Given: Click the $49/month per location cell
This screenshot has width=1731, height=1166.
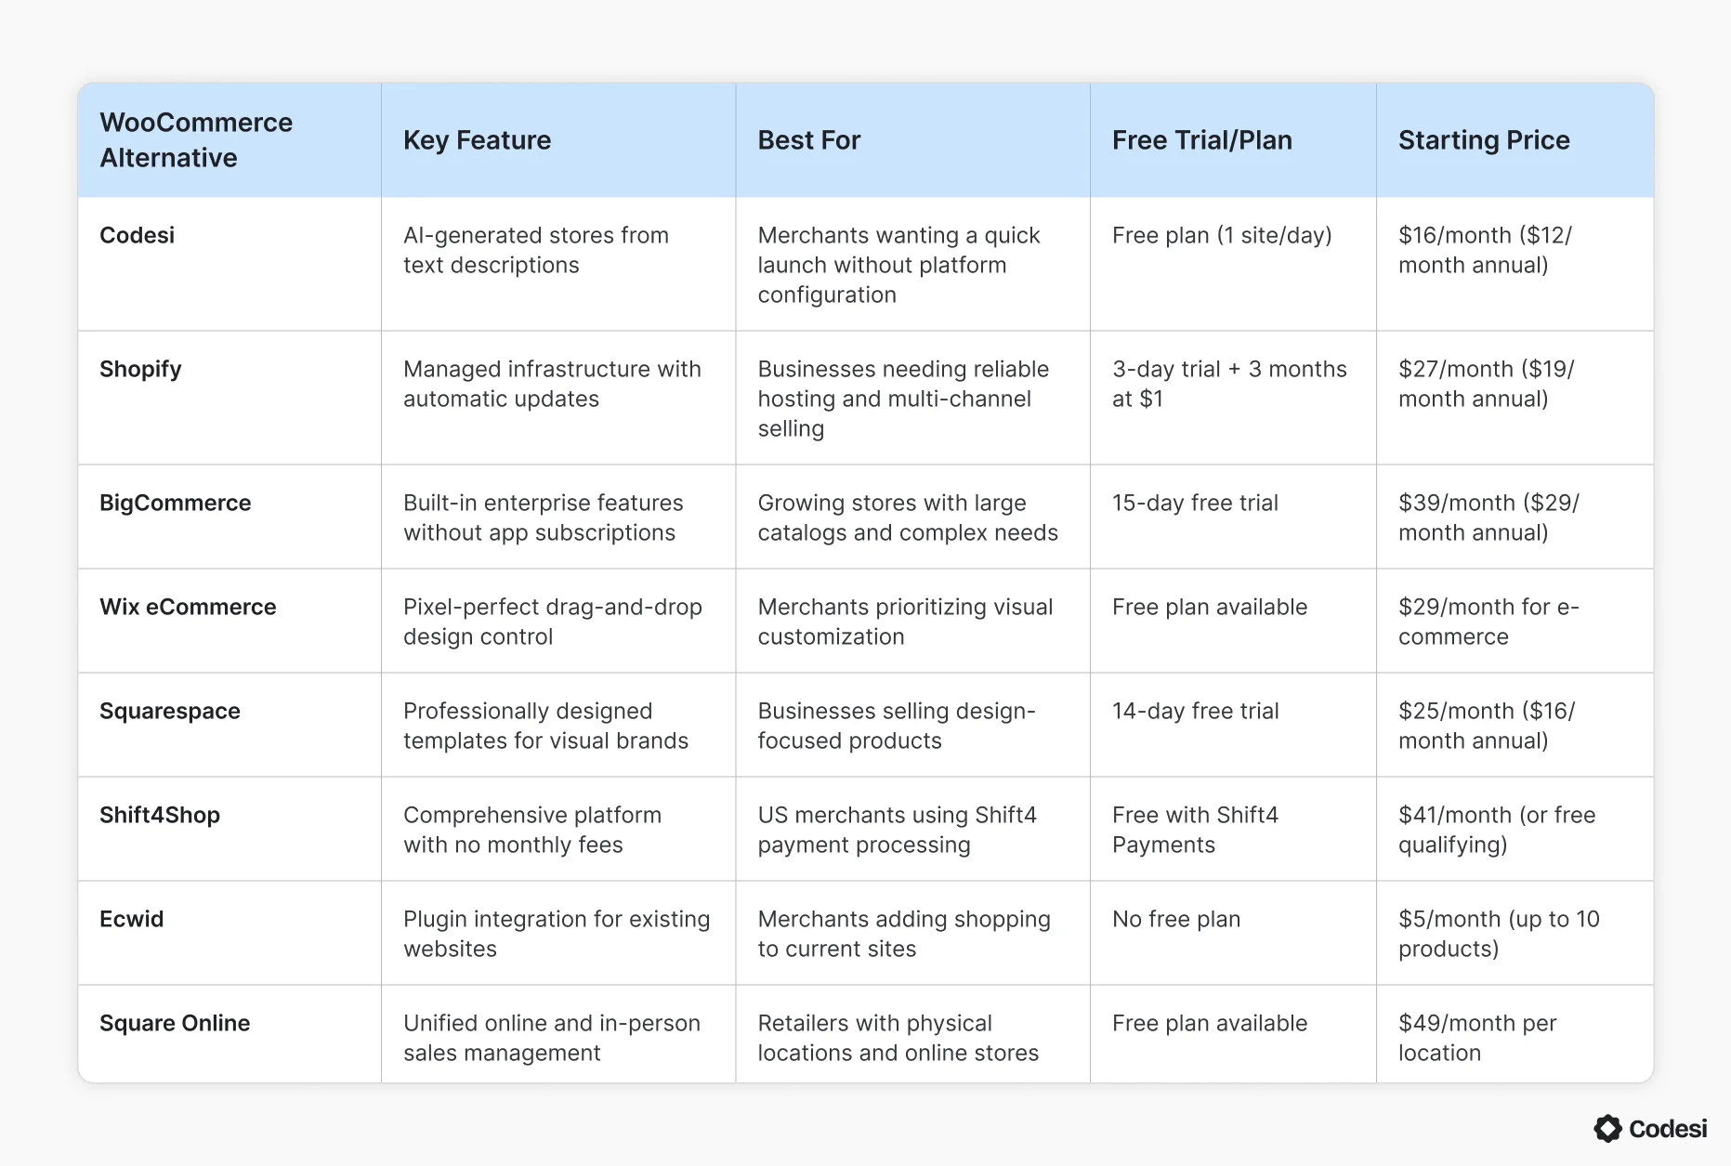Looking at the screenshot, I should pyautogui.click(x=1476, y=1038).
